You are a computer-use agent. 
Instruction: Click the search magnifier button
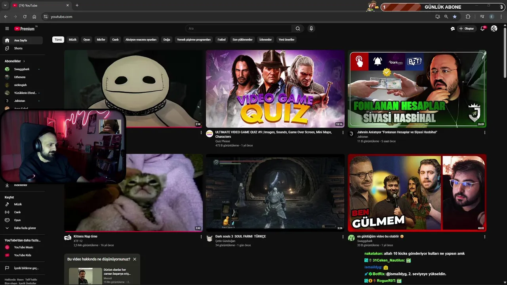point(298,28)
